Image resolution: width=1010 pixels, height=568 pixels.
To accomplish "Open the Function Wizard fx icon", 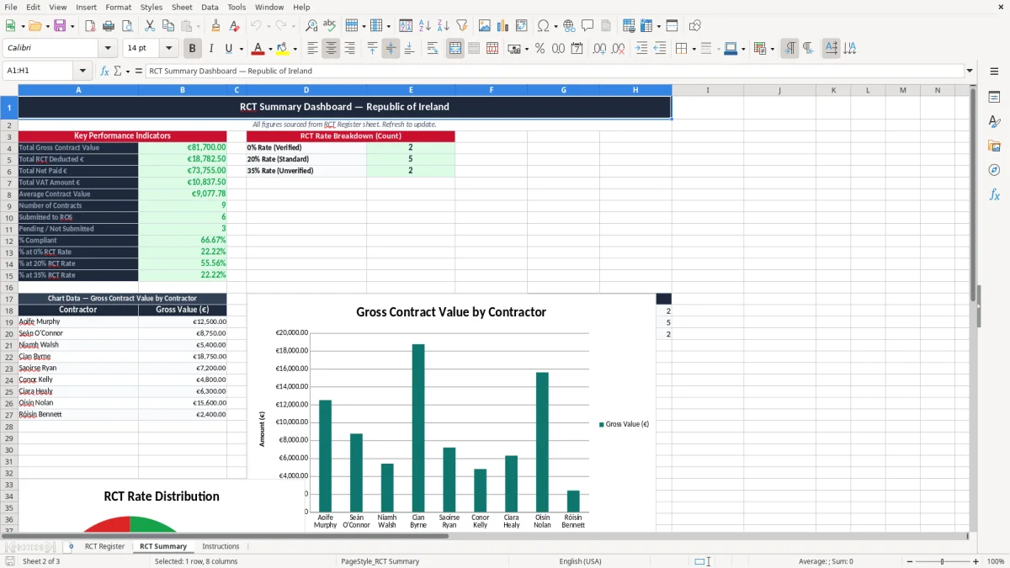I will pos(105,71).
